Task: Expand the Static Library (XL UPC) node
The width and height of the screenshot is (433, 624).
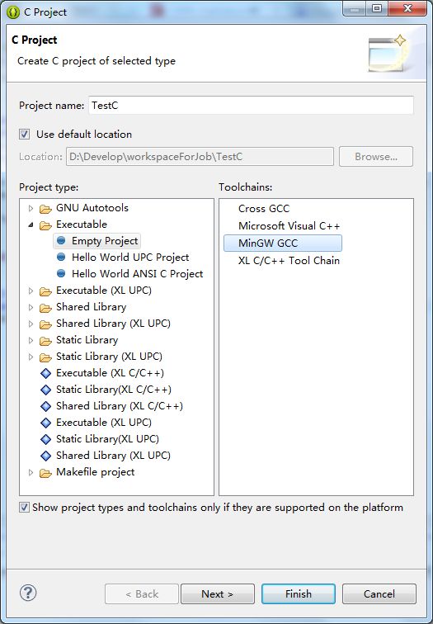Action: (x=31, y=357)
